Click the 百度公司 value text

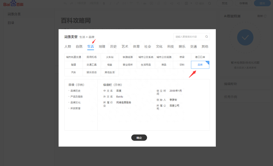pyautogui.click(x=174, y=106)
